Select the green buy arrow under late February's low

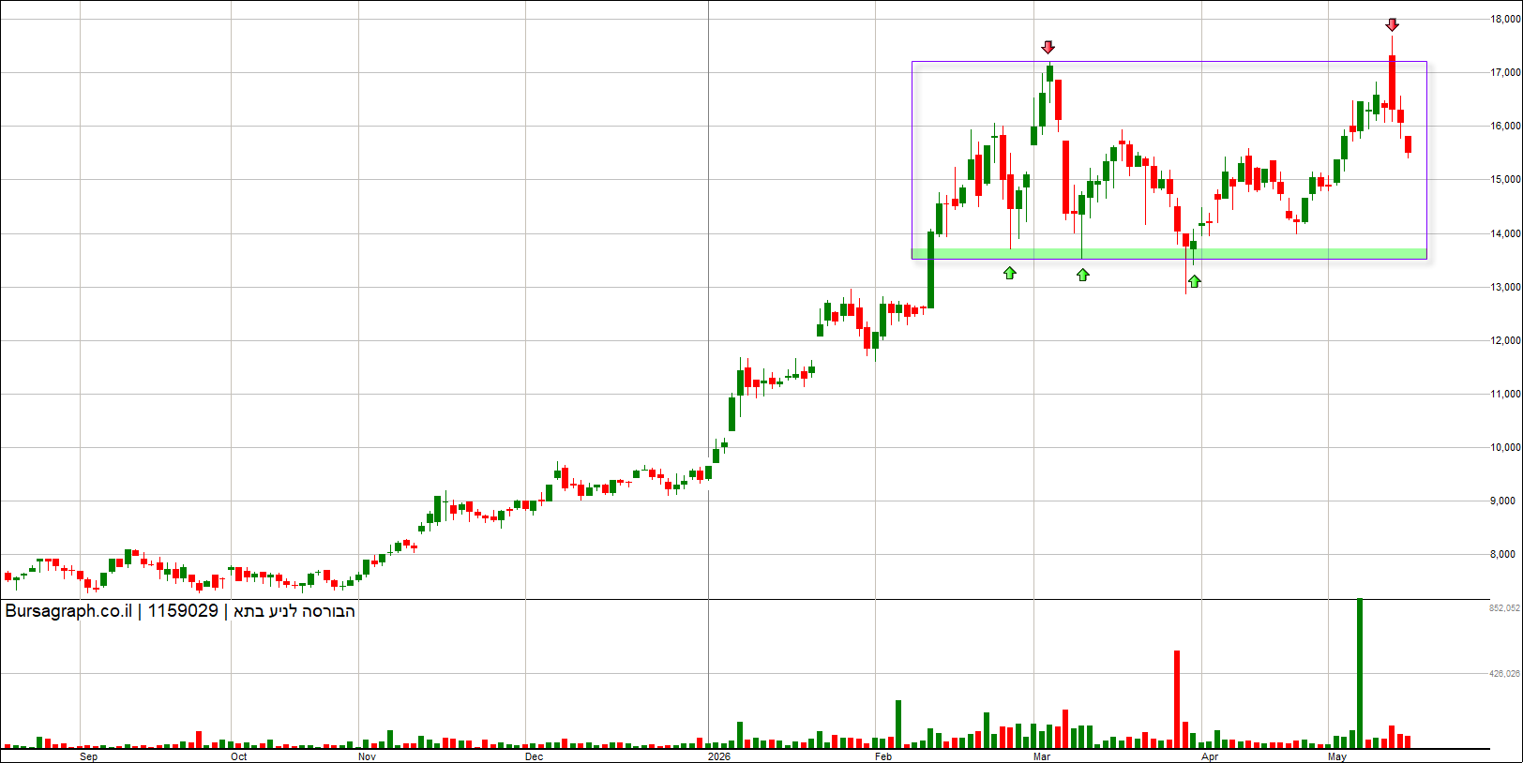1010,273
